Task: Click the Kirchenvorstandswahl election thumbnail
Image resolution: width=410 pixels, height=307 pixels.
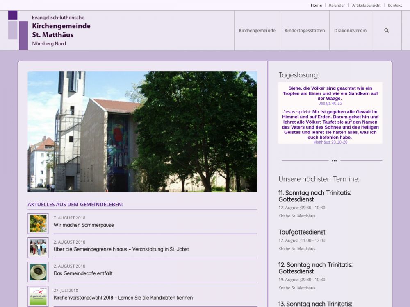Action: pyautogui.click(x=38, y=296)
